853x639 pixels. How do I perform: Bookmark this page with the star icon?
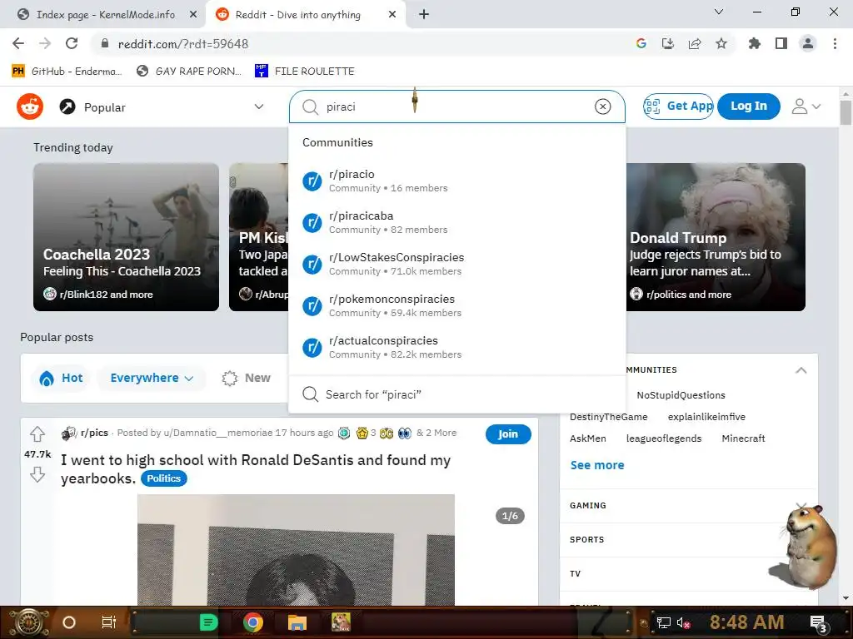(x=721, y=43)
